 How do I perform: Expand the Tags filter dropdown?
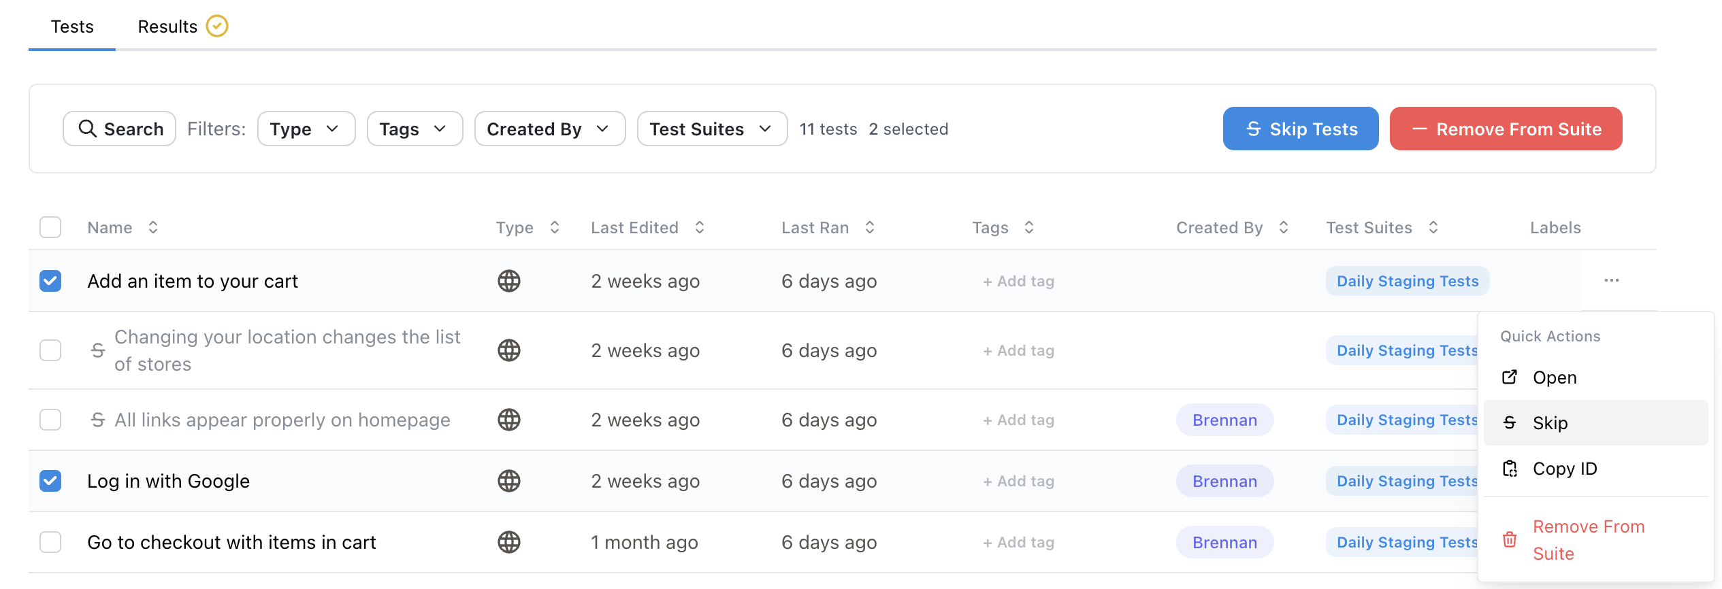(x=415, y=129)
